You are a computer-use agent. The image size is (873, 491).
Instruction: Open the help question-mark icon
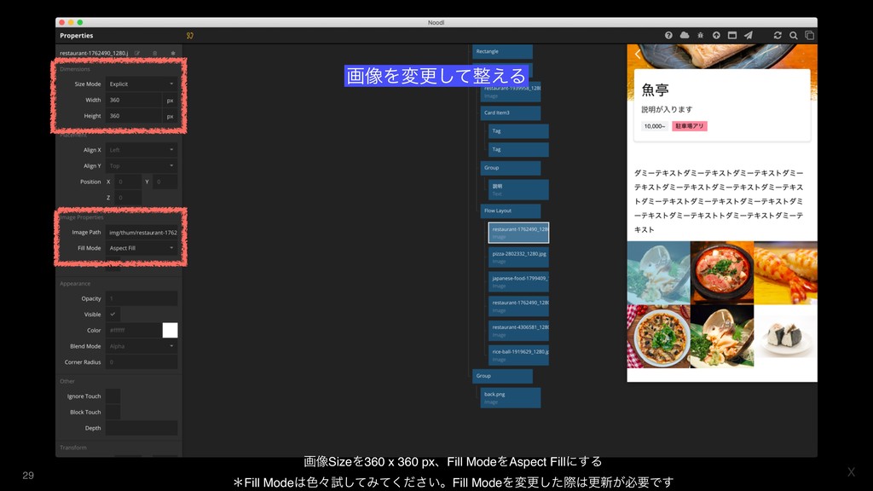(x=668, y=35)
